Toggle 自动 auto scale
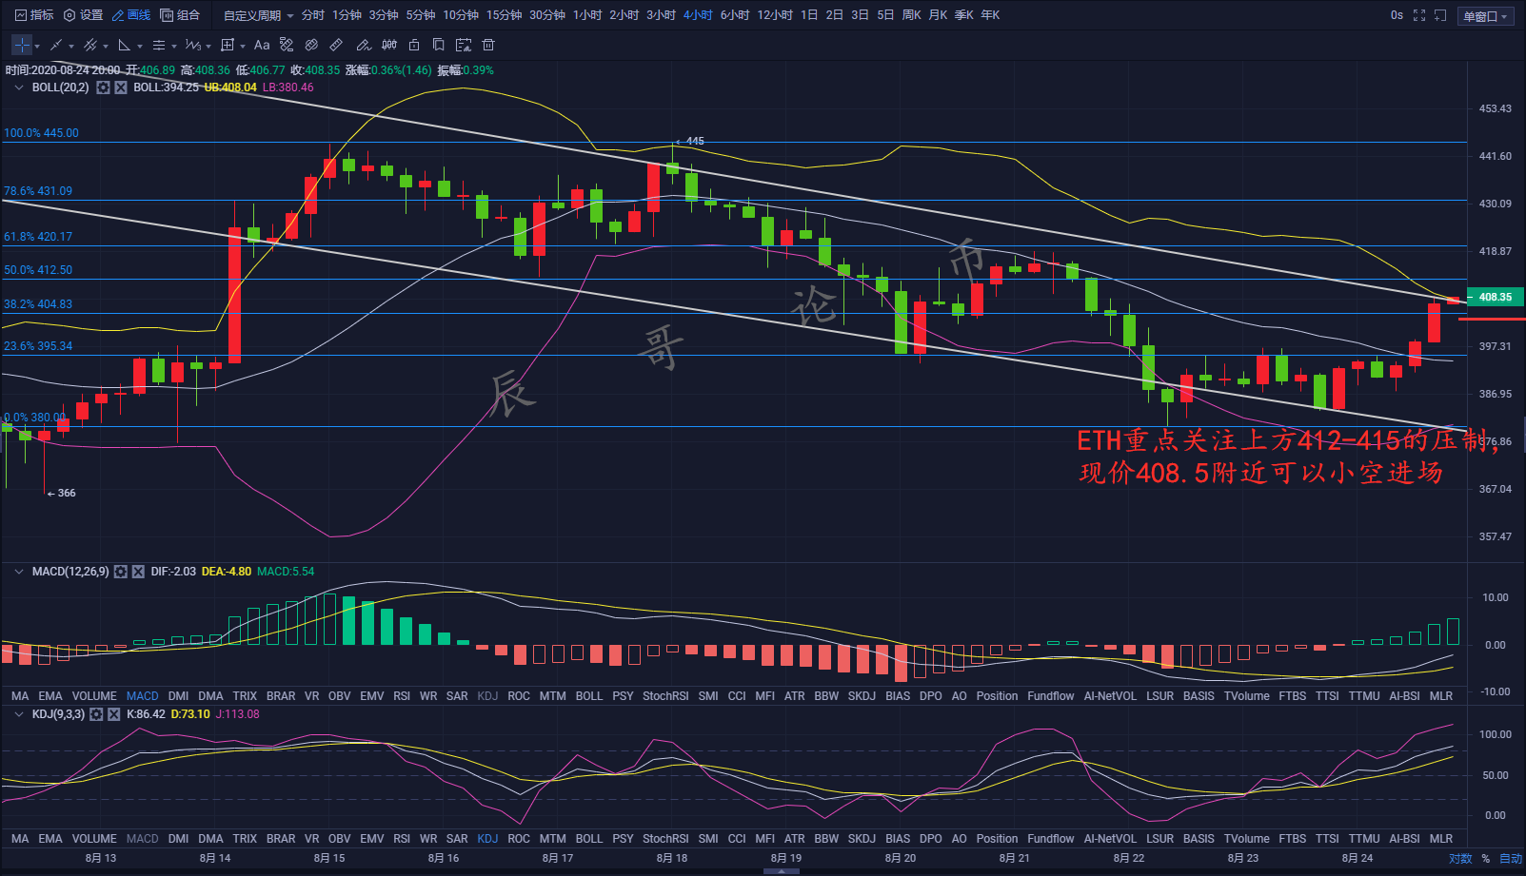 1511,859
